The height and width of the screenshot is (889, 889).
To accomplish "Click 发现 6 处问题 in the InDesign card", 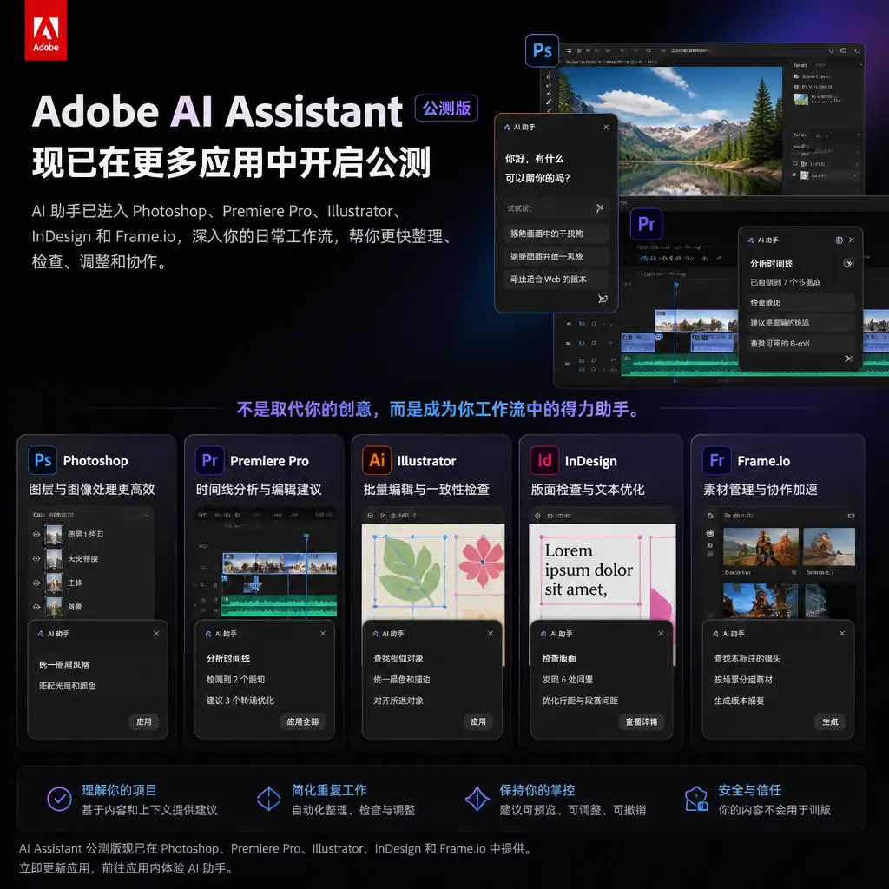I will click(568, 679).
